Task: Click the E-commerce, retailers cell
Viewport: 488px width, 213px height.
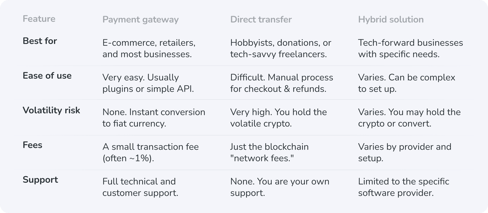Action: (149, 48)
